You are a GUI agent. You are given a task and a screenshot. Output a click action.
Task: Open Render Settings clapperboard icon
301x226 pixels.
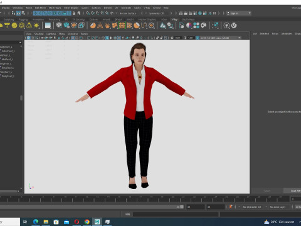tap(195, 13)
